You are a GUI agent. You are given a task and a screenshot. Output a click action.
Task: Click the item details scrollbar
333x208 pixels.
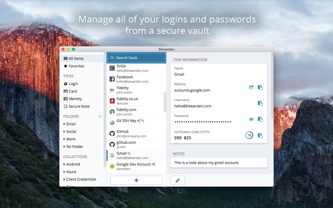(272, 85)
